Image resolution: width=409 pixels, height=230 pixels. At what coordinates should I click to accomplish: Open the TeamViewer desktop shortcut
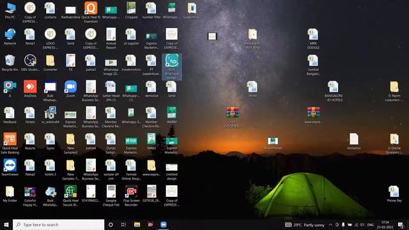pyautogui.click(x=10, y=167)
